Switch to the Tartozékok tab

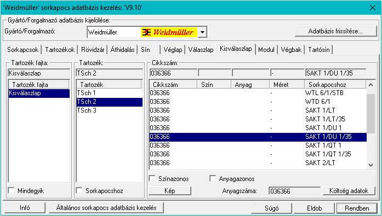pos(60,50)
